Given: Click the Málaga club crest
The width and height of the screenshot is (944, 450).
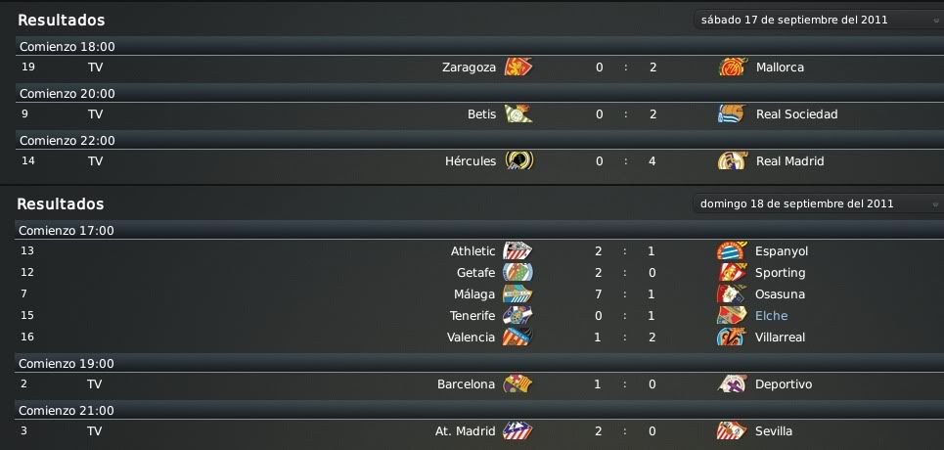Looking at the screenshot, I should (x=517, y=294).
